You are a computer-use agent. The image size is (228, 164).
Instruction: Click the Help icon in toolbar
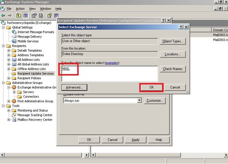coord(49,16)
